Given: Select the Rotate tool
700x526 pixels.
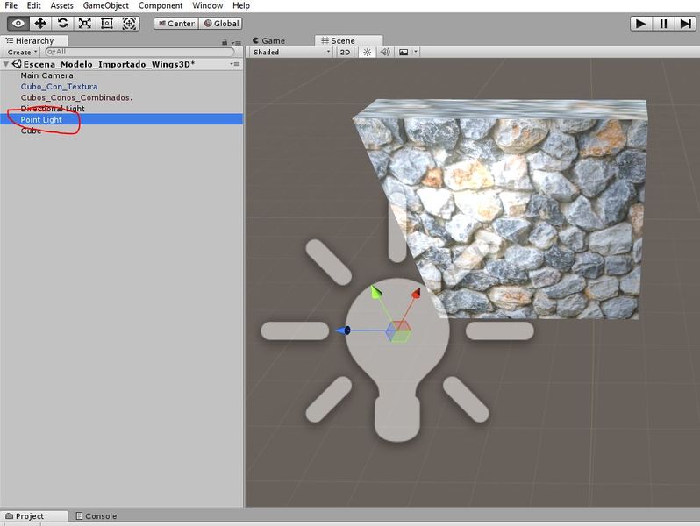Looking at the screenshot, I should [62, 23].
